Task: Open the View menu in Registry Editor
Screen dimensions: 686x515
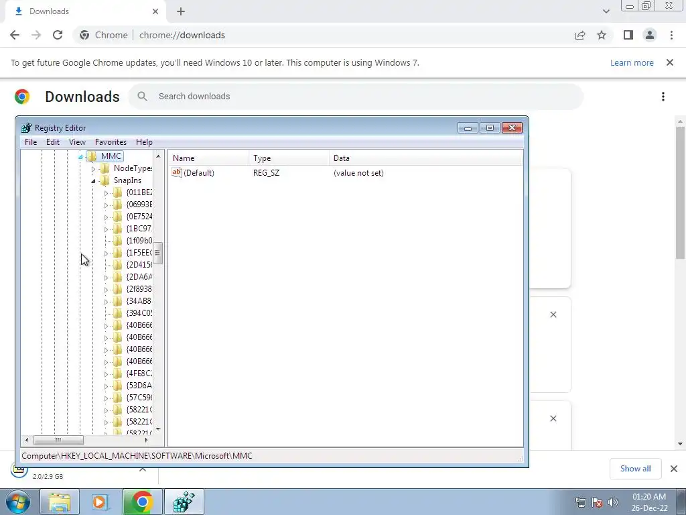Action: 77,142
